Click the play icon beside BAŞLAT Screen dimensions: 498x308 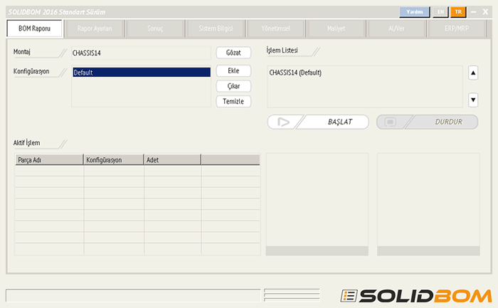283,122
